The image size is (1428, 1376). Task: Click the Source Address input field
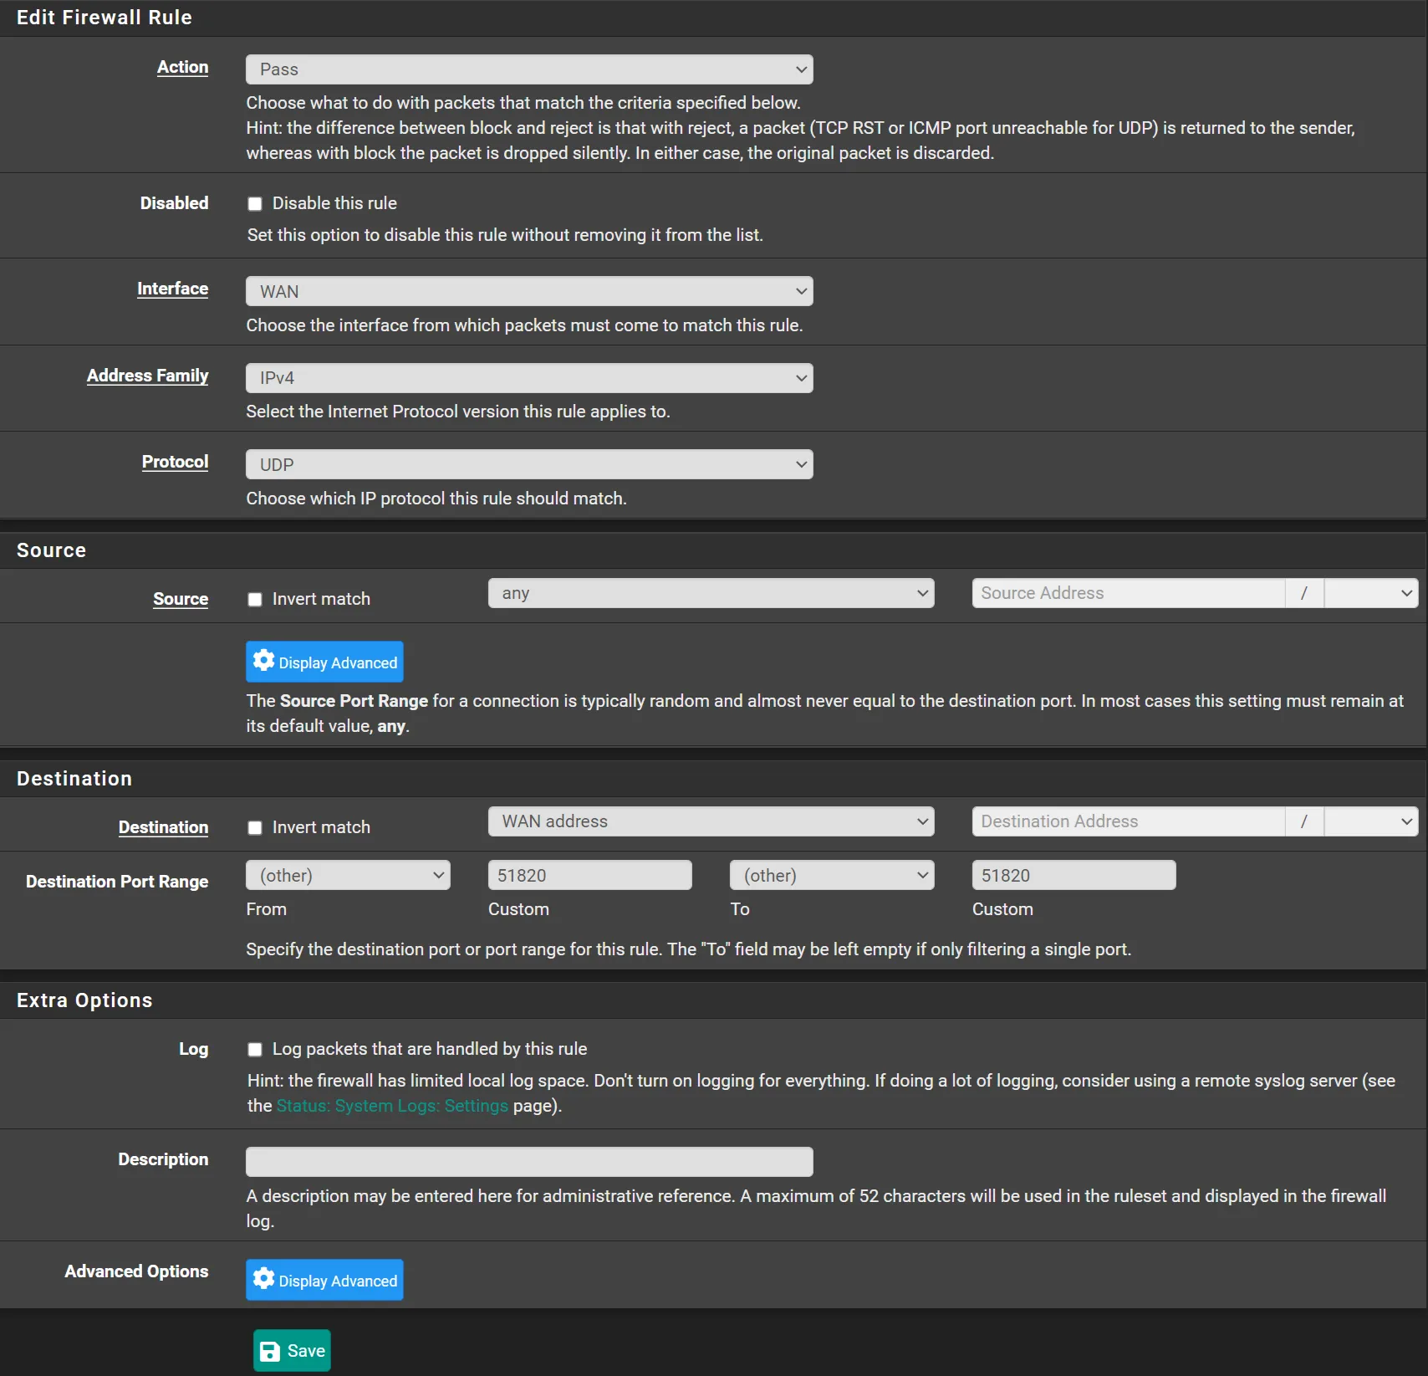pyautogui.click(x=1128, y=594)
